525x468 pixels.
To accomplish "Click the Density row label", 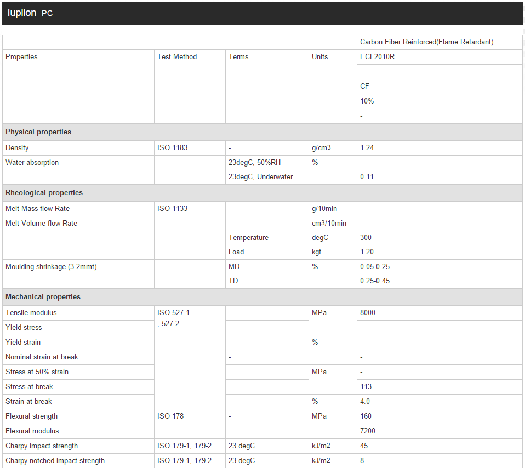I will pos(17,147).
